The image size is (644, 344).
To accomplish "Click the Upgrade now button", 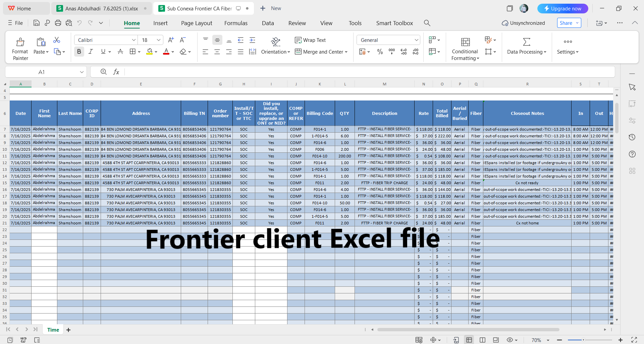I will (562, 8).
